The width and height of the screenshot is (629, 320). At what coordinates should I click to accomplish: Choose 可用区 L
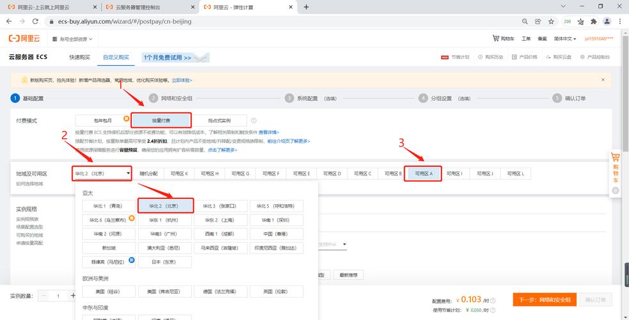[516, 173]
